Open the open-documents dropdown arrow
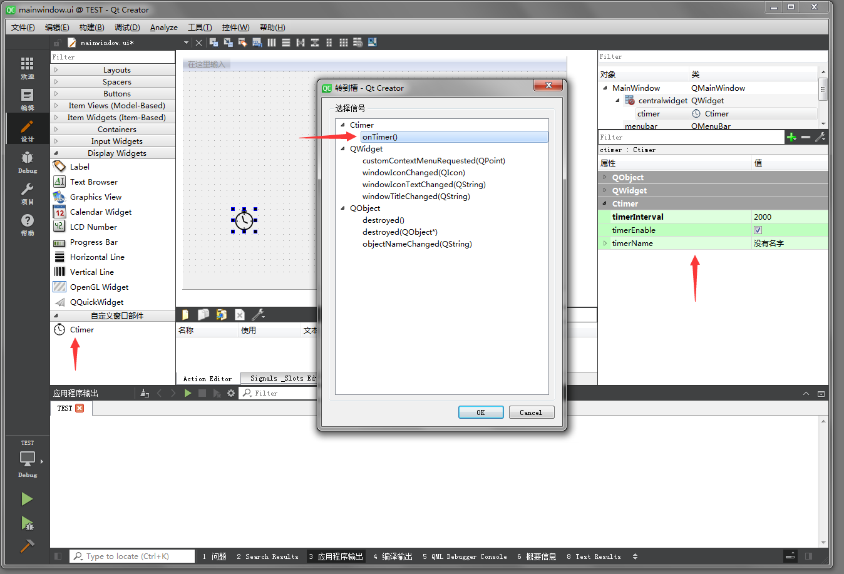The height and width of the screenshot is (574, 844). (x=186, y=43)
